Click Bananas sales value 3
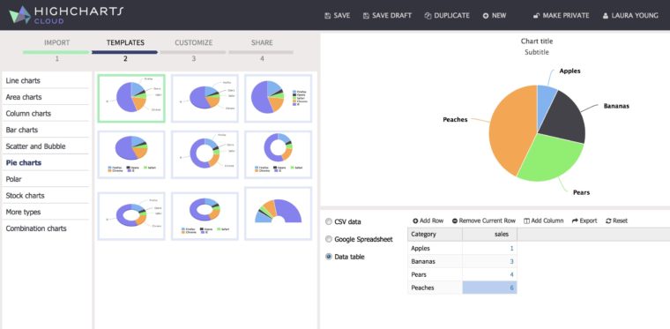This screenshot has height=329, width=670. click(489, 261)
